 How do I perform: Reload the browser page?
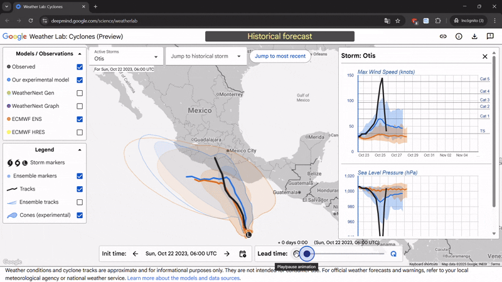(x=31, y=21)
